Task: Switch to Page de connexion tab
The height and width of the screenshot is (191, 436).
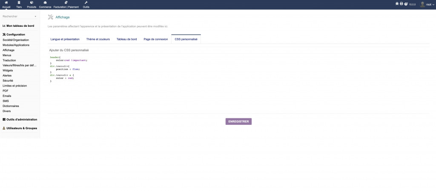Action: point(156,39)
